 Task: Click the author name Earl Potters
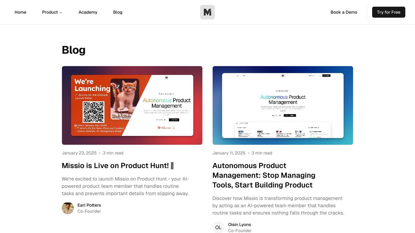pos(89,205)
